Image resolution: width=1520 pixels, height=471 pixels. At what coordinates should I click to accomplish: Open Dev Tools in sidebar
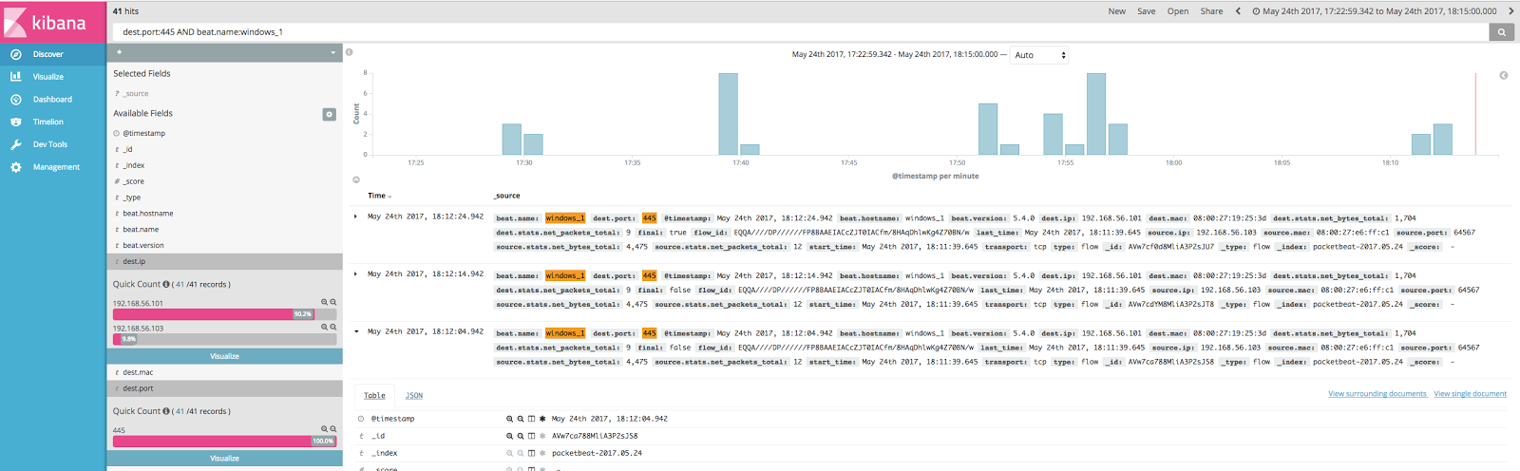point(49,144)
